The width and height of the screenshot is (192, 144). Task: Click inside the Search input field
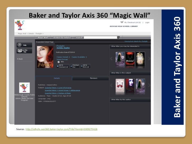(x=100, y=37)
